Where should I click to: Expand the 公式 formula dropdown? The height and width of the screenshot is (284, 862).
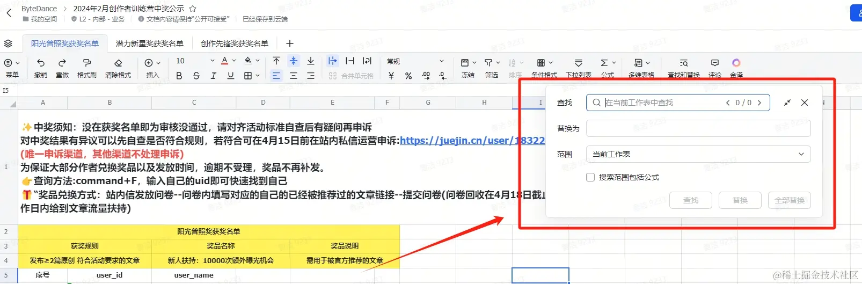coord(614,63)
